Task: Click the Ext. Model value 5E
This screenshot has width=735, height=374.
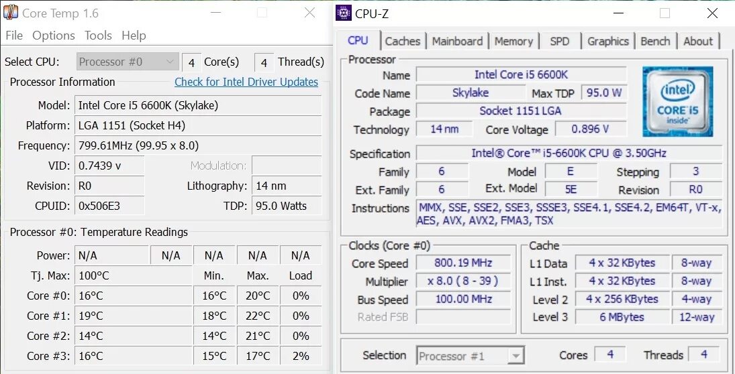Action: pos(571,190)
